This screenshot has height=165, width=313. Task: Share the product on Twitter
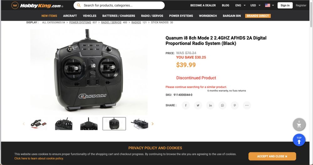(x=198, y=105)
